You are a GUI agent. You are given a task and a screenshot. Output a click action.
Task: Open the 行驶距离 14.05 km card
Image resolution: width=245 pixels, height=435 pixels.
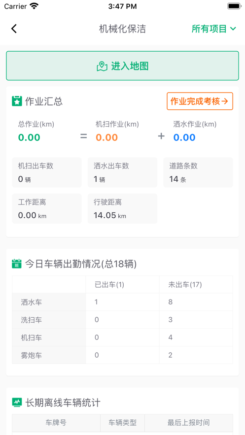(x=122, y=208)
